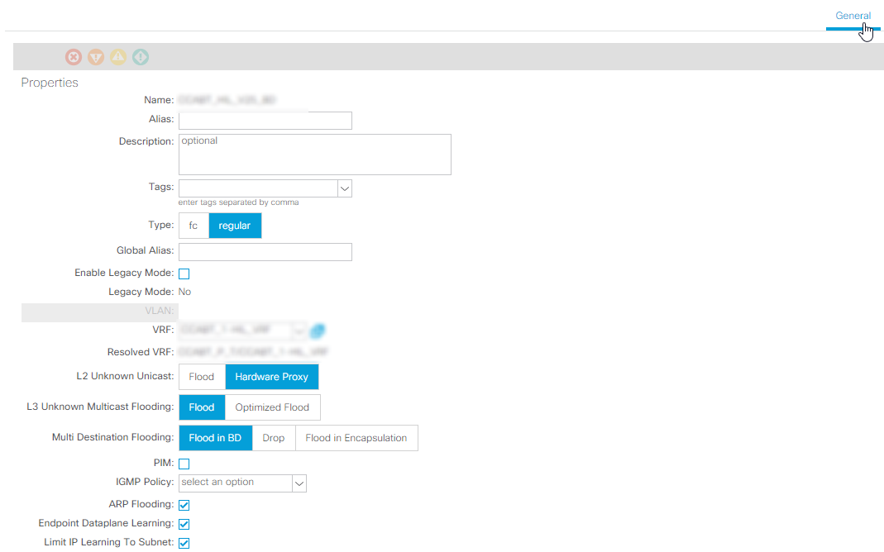This screenshot has width=884, height=552.
Task: Set Type to fc
Action: coord(193,225)
